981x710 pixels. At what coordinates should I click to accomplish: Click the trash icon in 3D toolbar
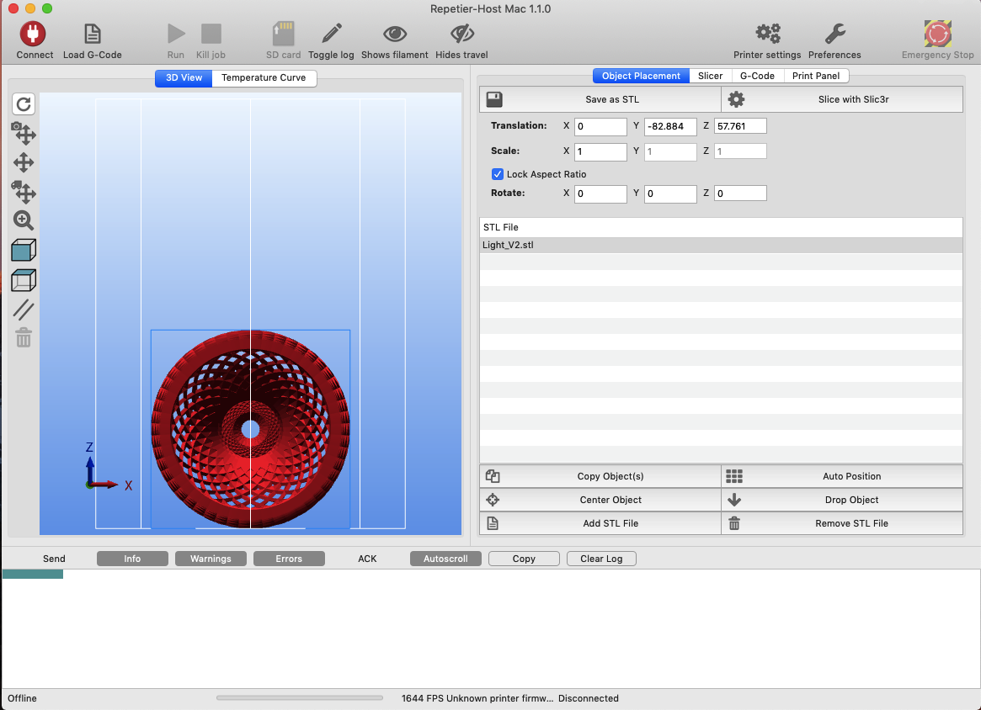tap(24, 337)
